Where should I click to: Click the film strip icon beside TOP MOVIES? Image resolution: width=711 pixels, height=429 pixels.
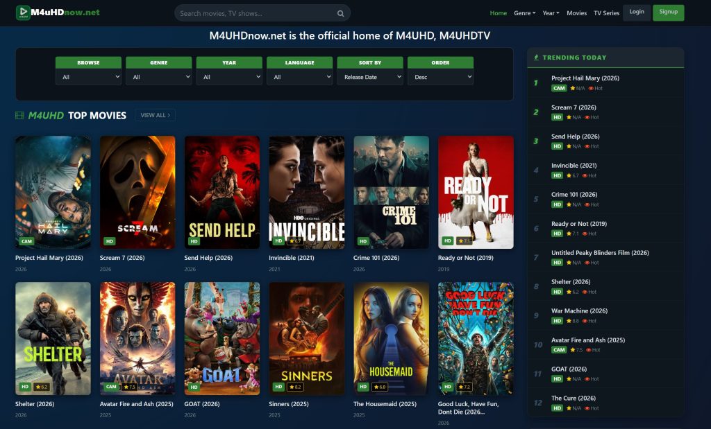[19, 114]
